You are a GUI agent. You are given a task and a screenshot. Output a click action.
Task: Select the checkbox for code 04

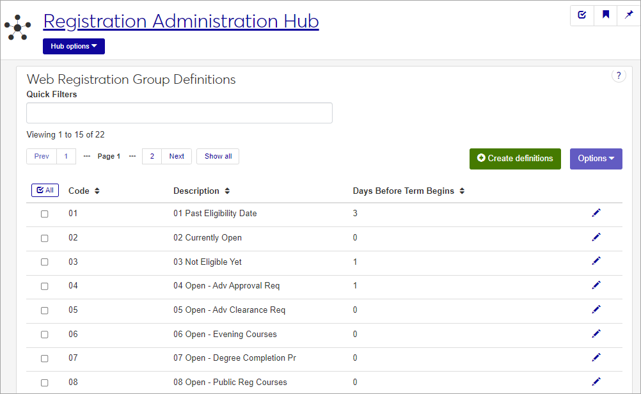(45, 287)
